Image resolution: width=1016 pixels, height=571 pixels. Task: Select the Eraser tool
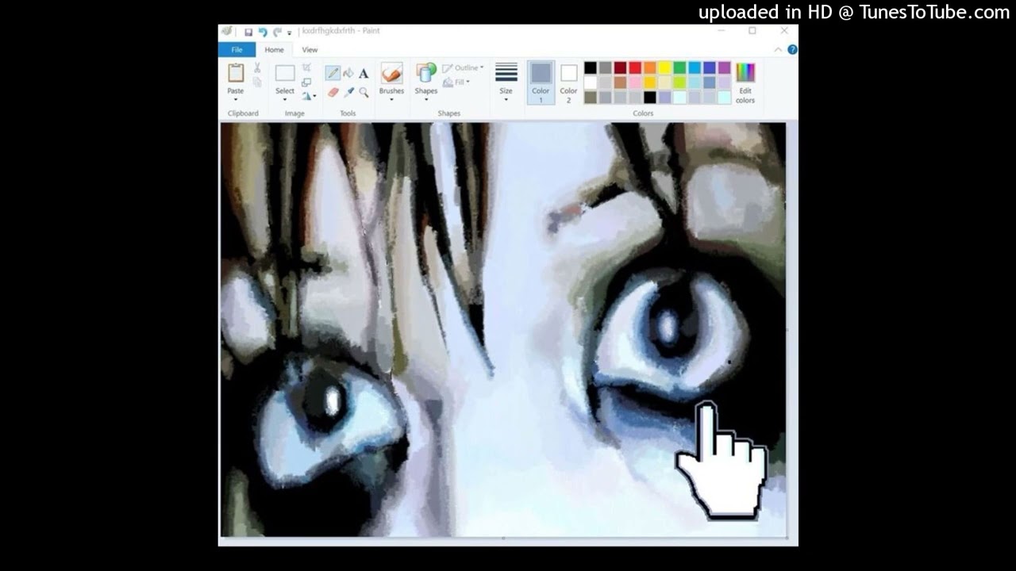pyautogui.click(x=333, y=92)
